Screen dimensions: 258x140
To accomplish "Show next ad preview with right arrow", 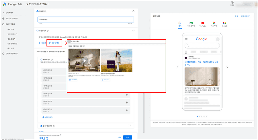I will (227, 67).
